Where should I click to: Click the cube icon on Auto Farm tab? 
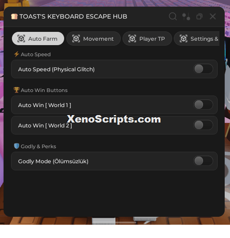[21, 38]
